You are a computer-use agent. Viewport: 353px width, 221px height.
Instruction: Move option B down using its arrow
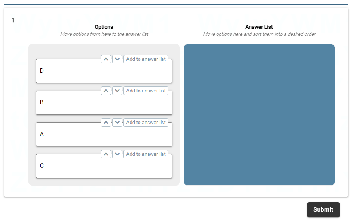point(117,91)
